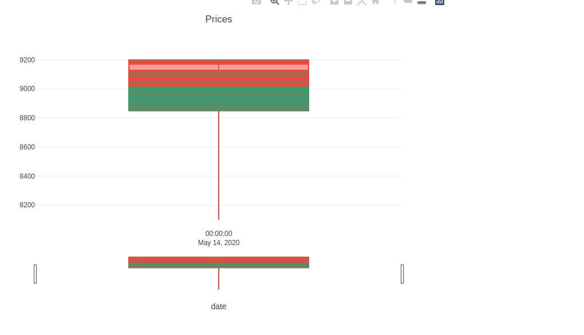Enable compare data on hover mode
The height and width of the screenshot is (335, 584).
[x=421, y=2]
